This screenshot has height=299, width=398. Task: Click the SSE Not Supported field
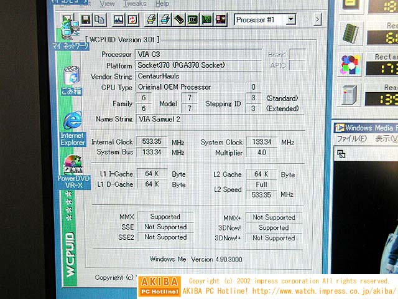coord(165,227)
